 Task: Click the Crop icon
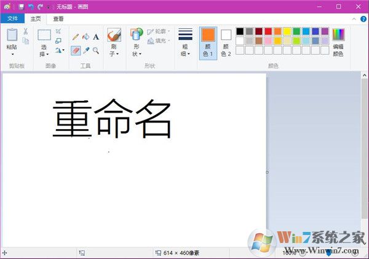coord(58,31)
